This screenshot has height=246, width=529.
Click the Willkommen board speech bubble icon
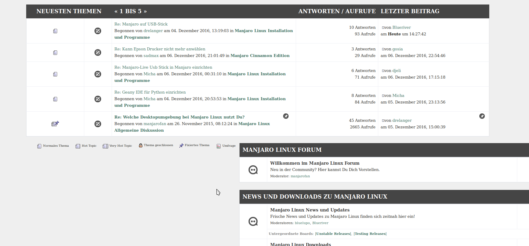click(253, 170)
